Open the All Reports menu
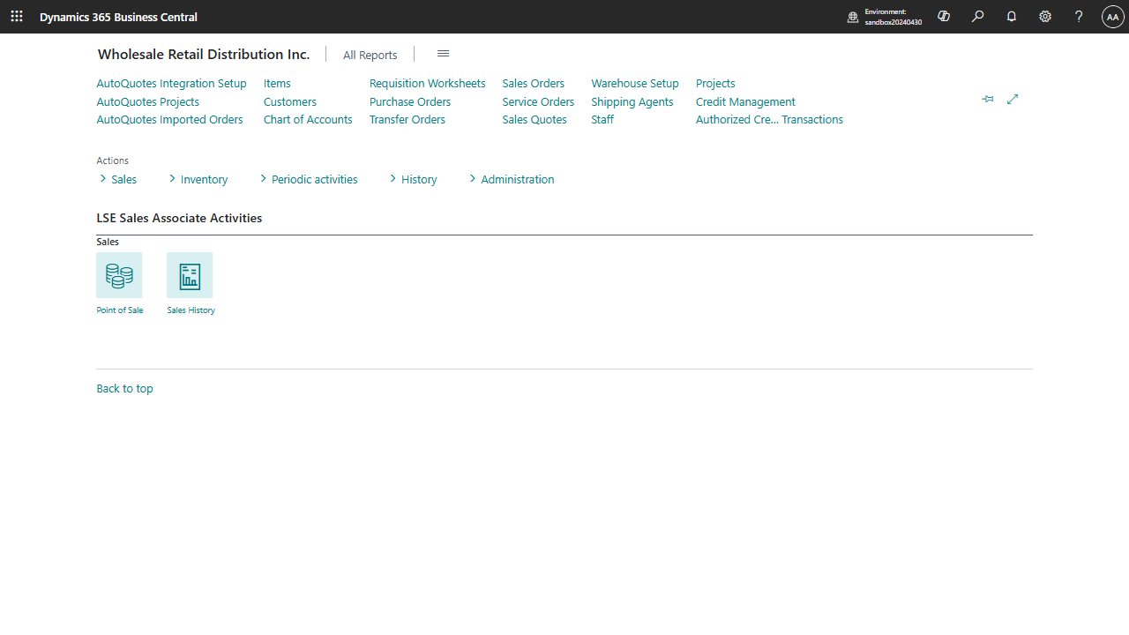 (370, 55)
